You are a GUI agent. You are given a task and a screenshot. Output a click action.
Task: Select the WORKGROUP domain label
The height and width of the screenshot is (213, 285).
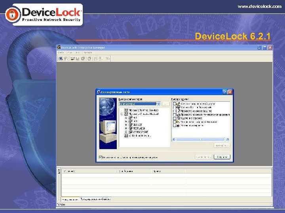(141, 132)
